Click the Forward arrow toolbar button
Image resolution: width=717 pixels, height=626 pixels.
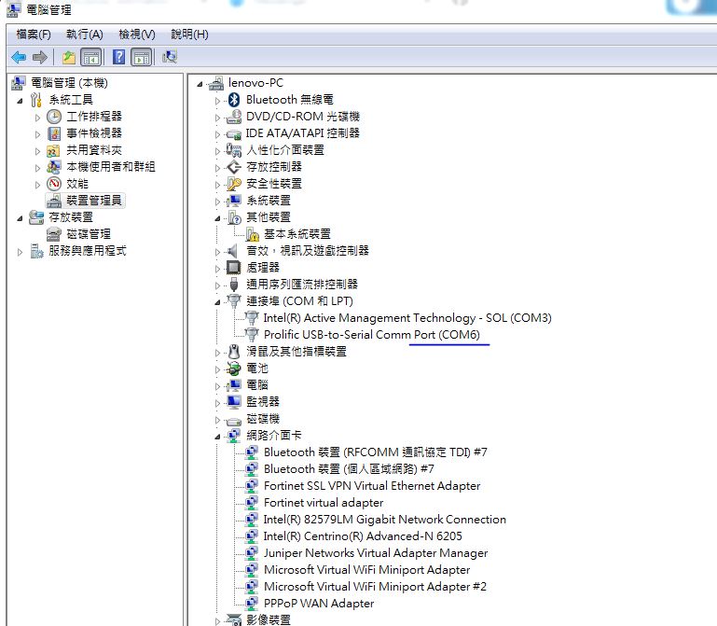pos(40,57)
